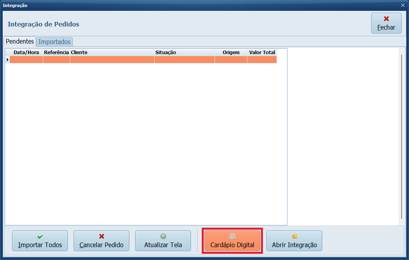Click the yellow folder Abrir Integração icon
409x260 pixels.
coord(294,236)
